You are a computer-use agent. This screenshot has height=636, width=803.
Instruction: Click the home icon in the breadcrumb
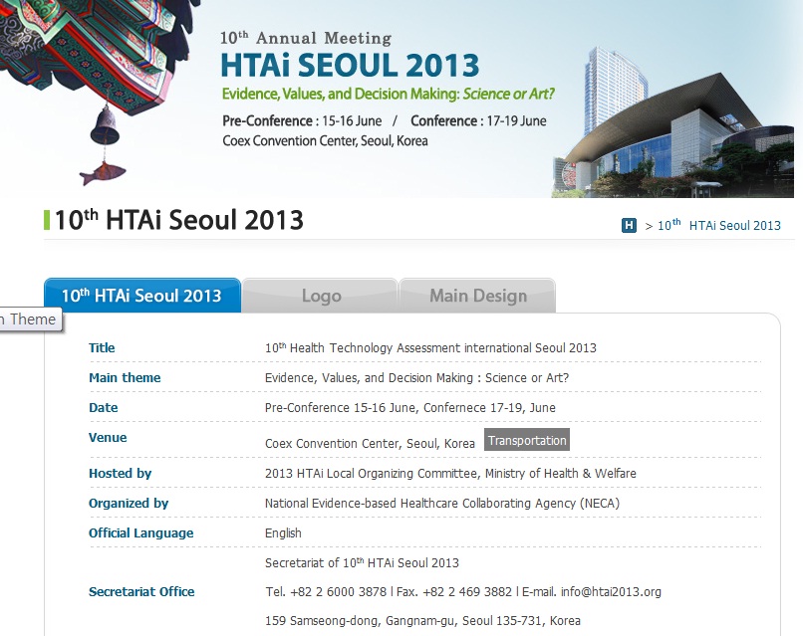629,226
